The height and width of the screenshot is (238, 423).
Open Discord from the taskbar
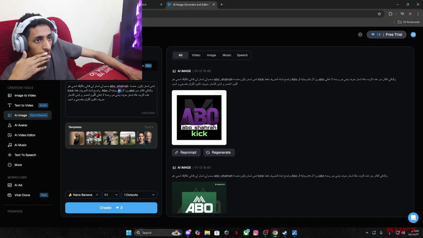(x=188, y=233)
